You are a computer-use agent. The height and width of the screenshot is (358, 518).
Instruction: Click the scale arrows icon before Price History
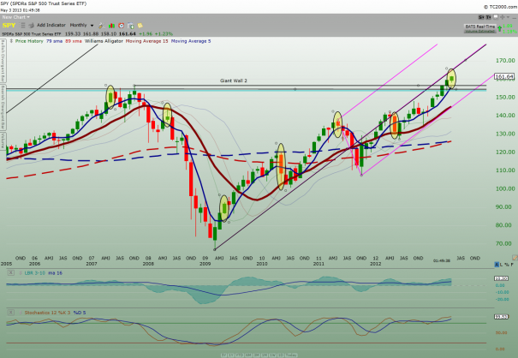[11, 41]
